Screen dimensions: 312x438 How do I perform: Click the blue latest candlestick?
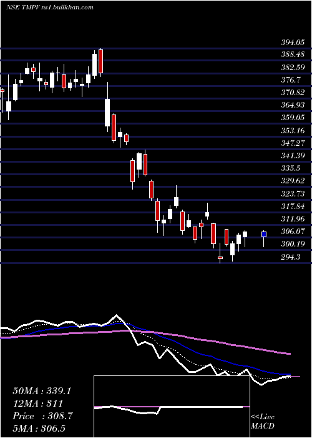click(264, 235)
